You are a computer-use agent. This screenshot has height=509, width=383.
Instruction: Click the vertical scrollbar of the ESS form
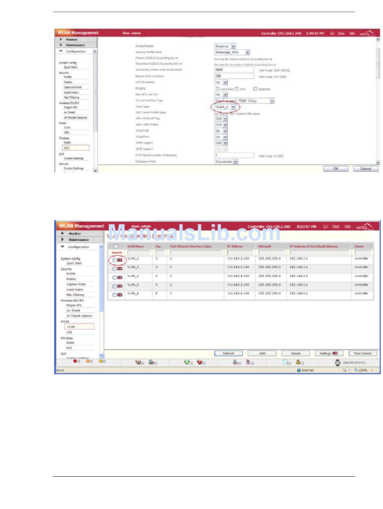point(378,101)
